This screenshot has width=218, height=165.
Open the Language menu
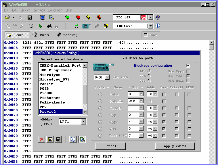(55, 10)
